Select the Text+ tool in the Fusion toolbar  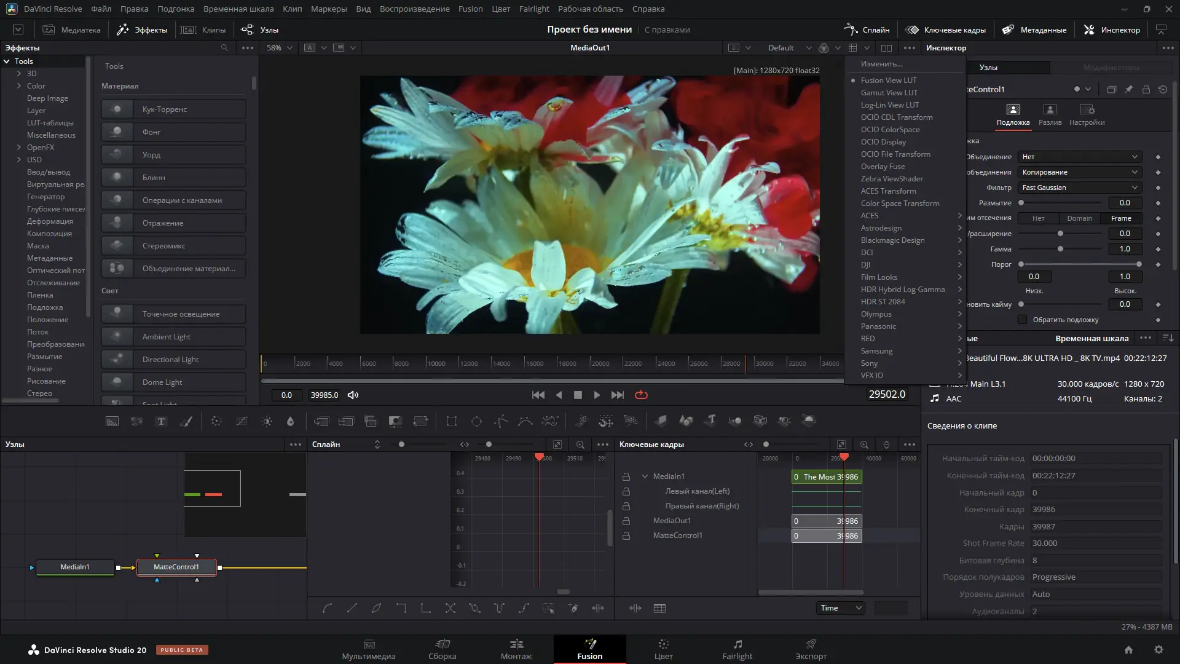point(161,421)
